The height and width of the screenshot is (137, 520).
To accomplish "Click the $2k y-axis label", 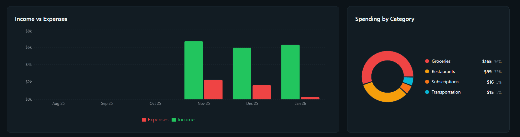I will click(29, 82).
